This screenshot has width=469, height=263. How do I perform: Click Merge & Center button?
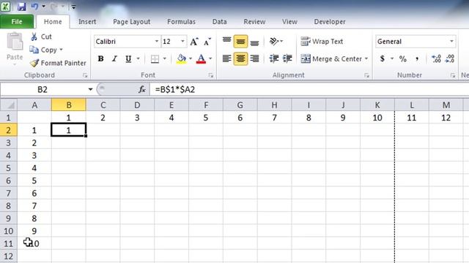coord(331,58)
